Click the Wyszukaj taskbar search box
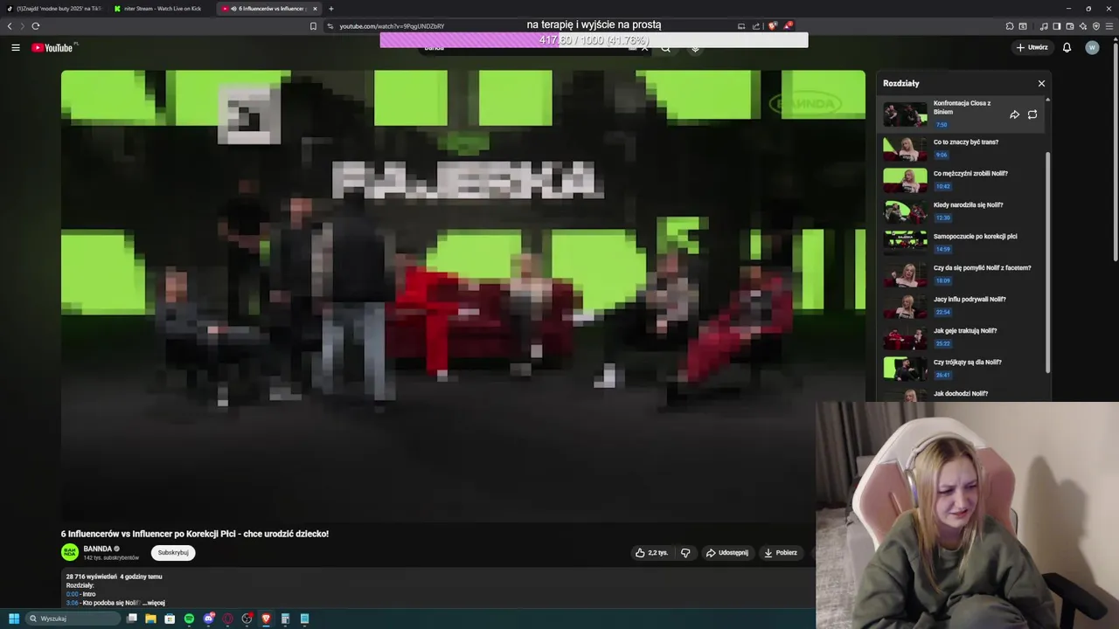Image resolution: width=1119 pixels, height=629 pixels. (72, 619)
